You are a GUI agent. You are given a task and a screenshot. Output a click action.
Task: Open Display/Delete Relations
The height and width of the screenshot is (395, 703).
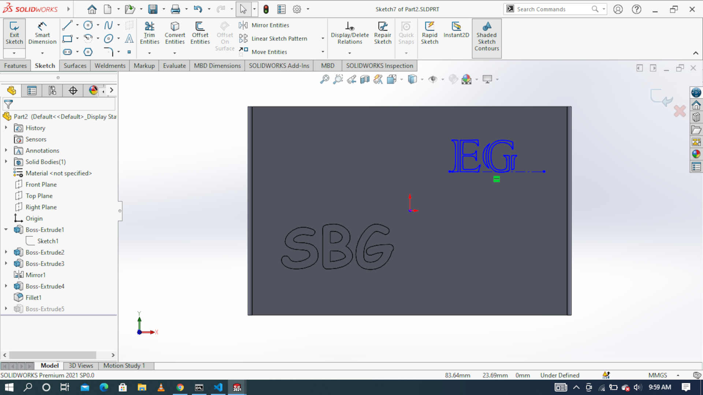tap(349, 32)
